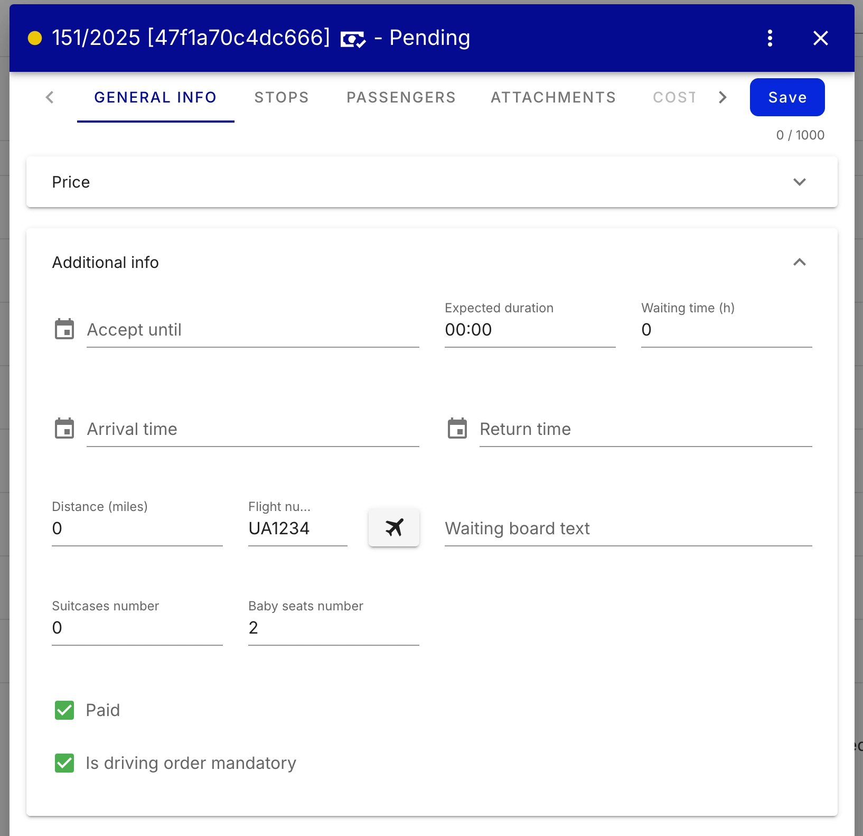Screen dimensions: 863x836
Task: Switch to the Stops tab
Action: click(282, 97)
